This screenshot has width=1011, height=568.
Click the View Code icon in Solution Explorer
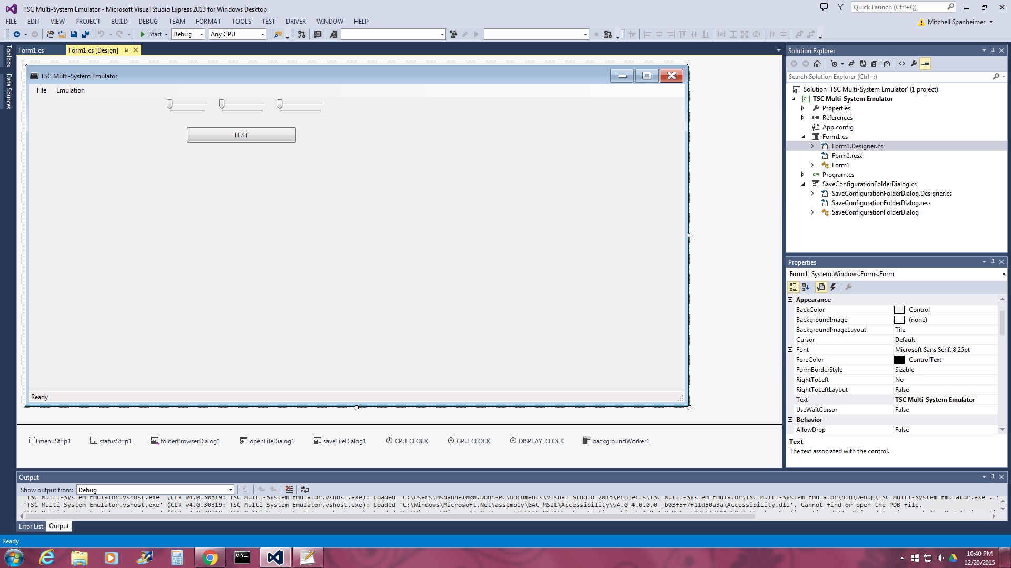tap(901, 64)
